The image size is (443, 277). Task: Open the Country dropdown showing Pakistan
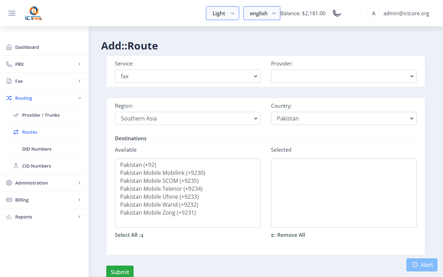point(344,118)
